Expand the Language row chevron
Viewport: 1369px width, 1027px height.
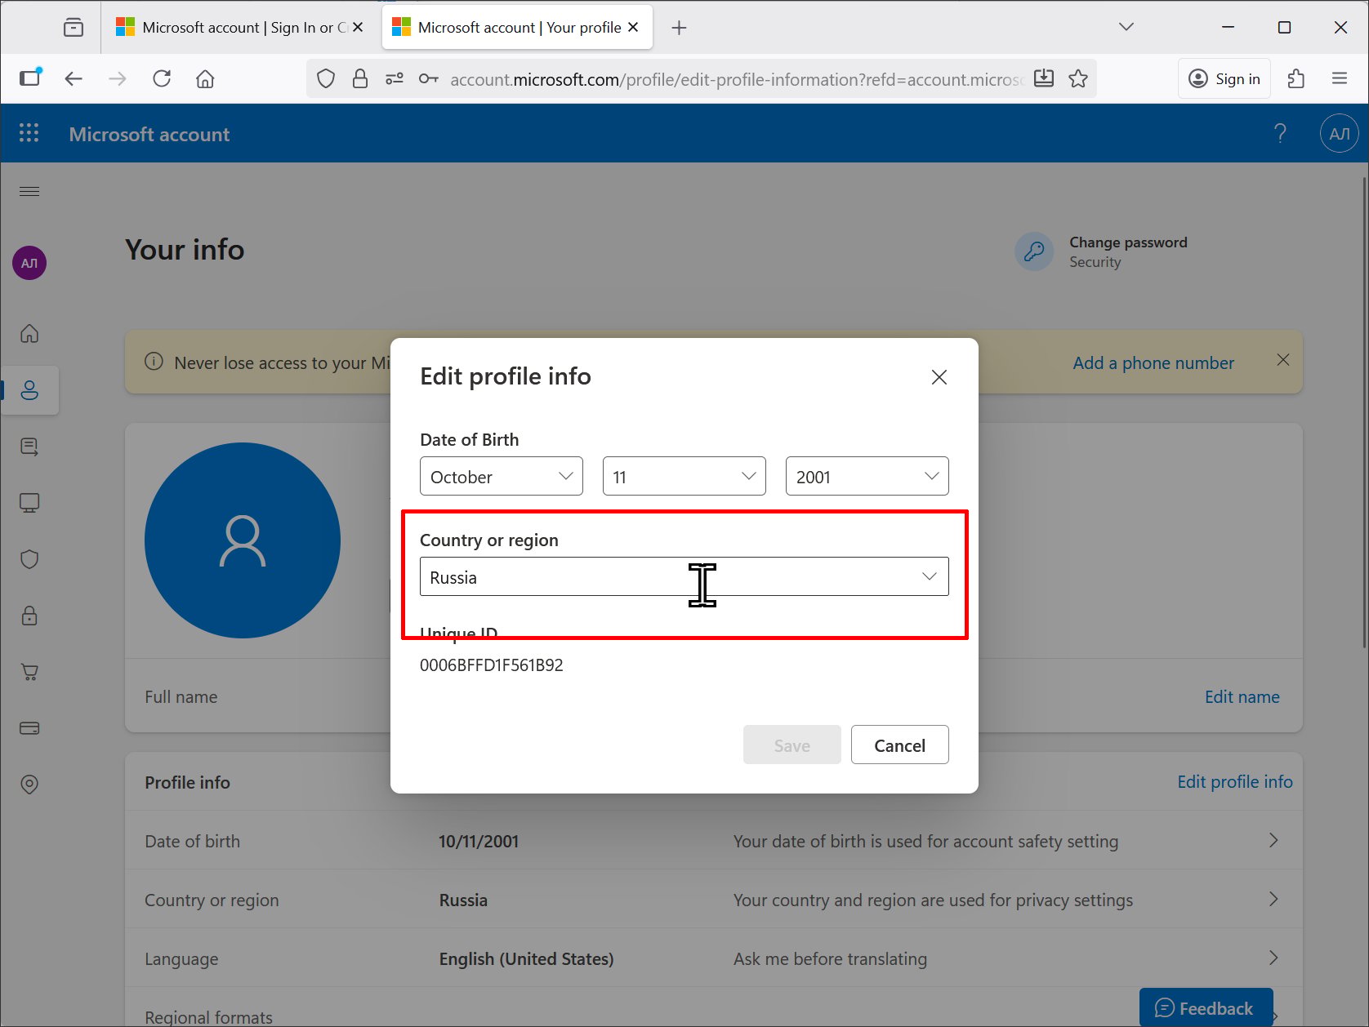click(x=1273, y=958)
